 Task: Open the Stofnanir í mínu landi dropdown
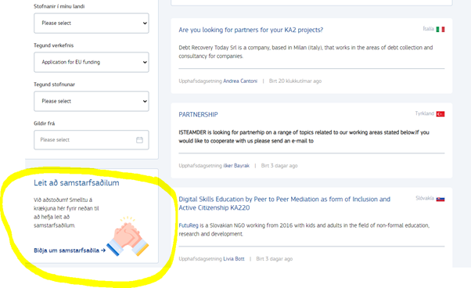pyautogui.click(x=92, y=23)
